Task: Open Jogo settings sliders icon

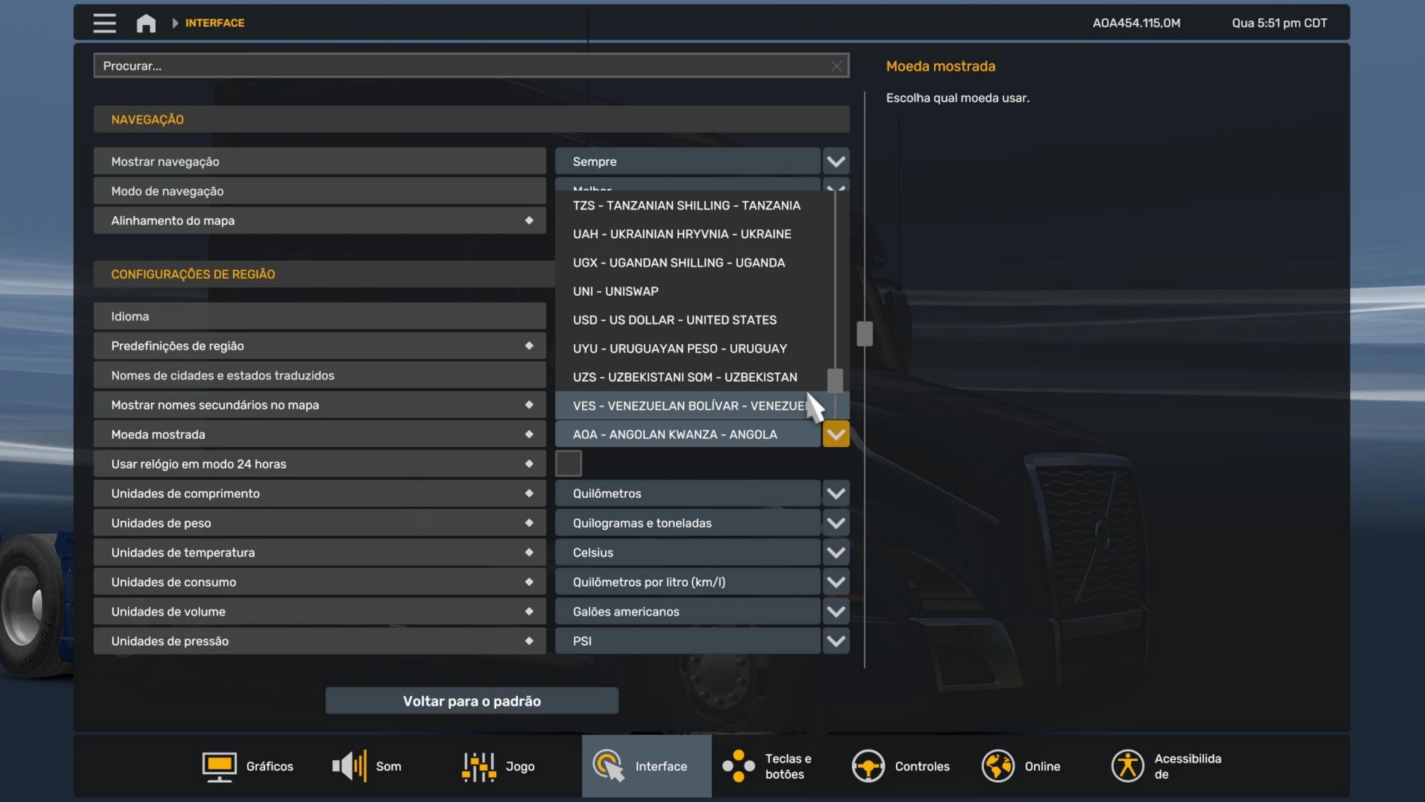Action: [478, 766]
